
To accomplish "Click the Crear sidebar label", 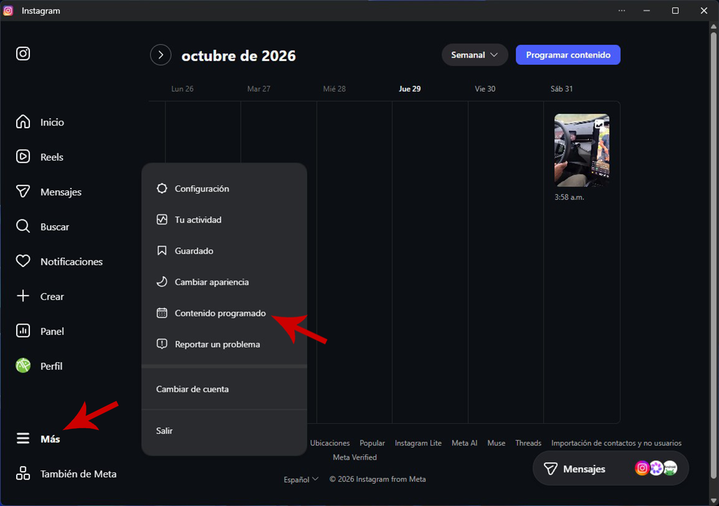I will [x=52, y=296].
